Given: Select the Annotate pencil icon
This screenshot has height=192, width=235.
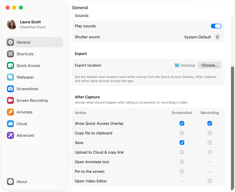Looking at the screenshot, I should pyautogui.click(x=10, y=112).
